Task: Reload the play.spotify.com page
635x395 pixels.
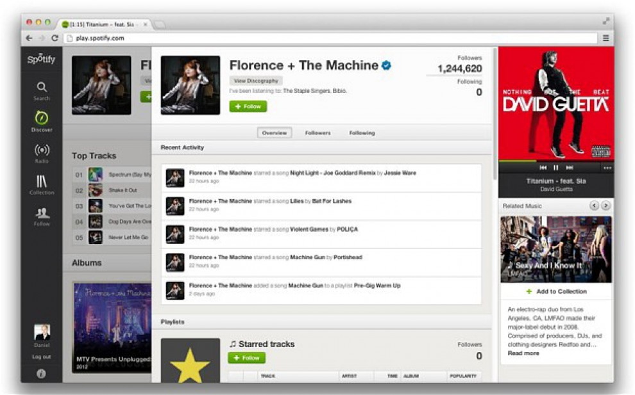Action: pos(55,38)
